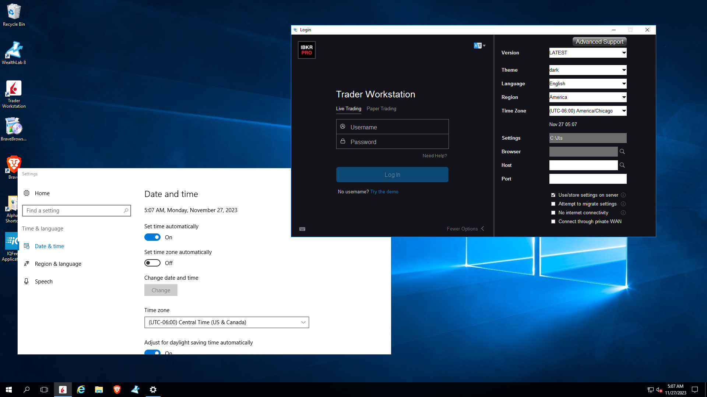Follow the Try the demo link
Viewport: 707px width, 397px height.
point(384,192)
